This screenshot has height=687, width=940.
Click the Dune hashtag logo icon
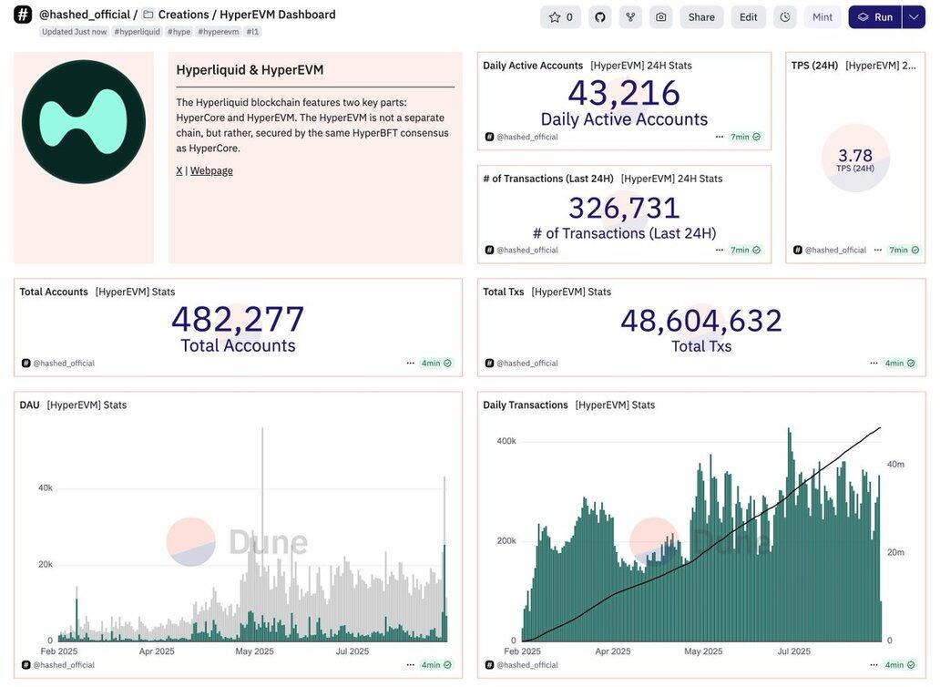(23, 15)
